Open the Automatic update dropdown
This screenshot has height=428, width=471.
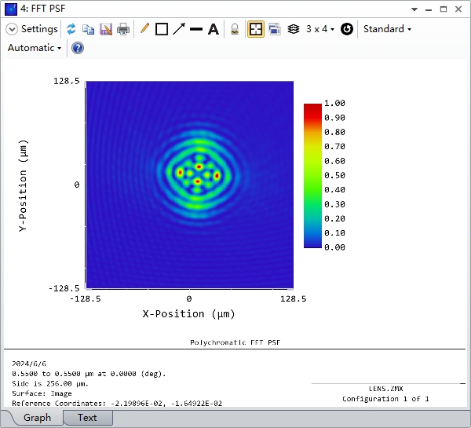click(35, 48)
